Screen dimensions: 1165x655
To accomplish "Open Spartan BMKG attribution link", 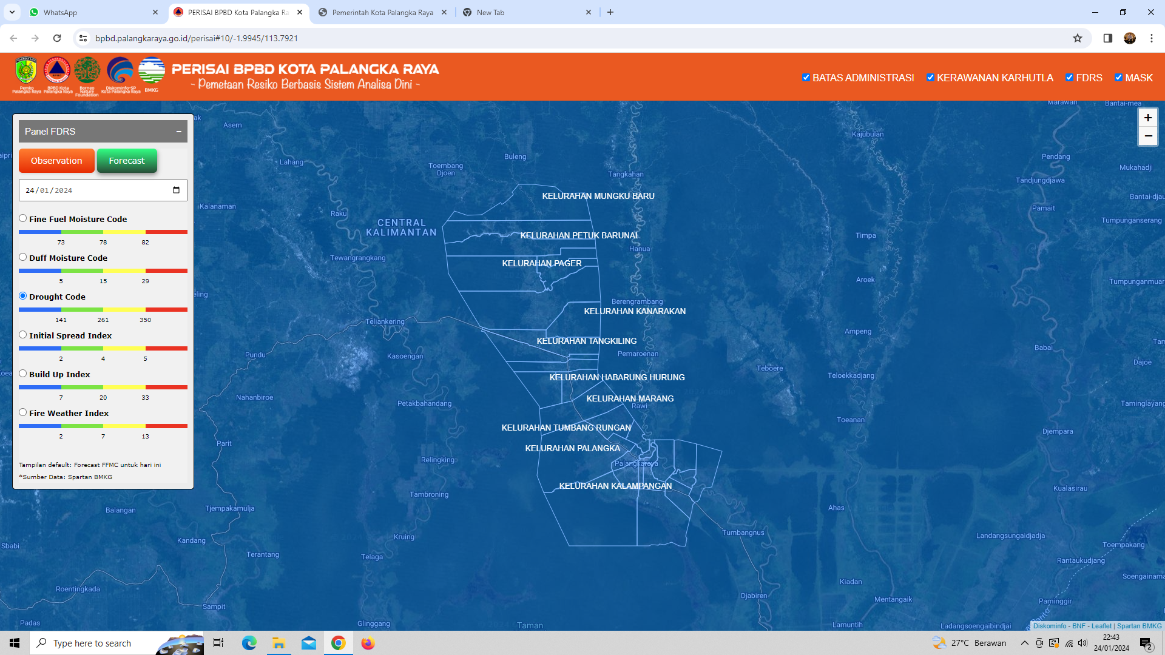I will [1139, 626].
